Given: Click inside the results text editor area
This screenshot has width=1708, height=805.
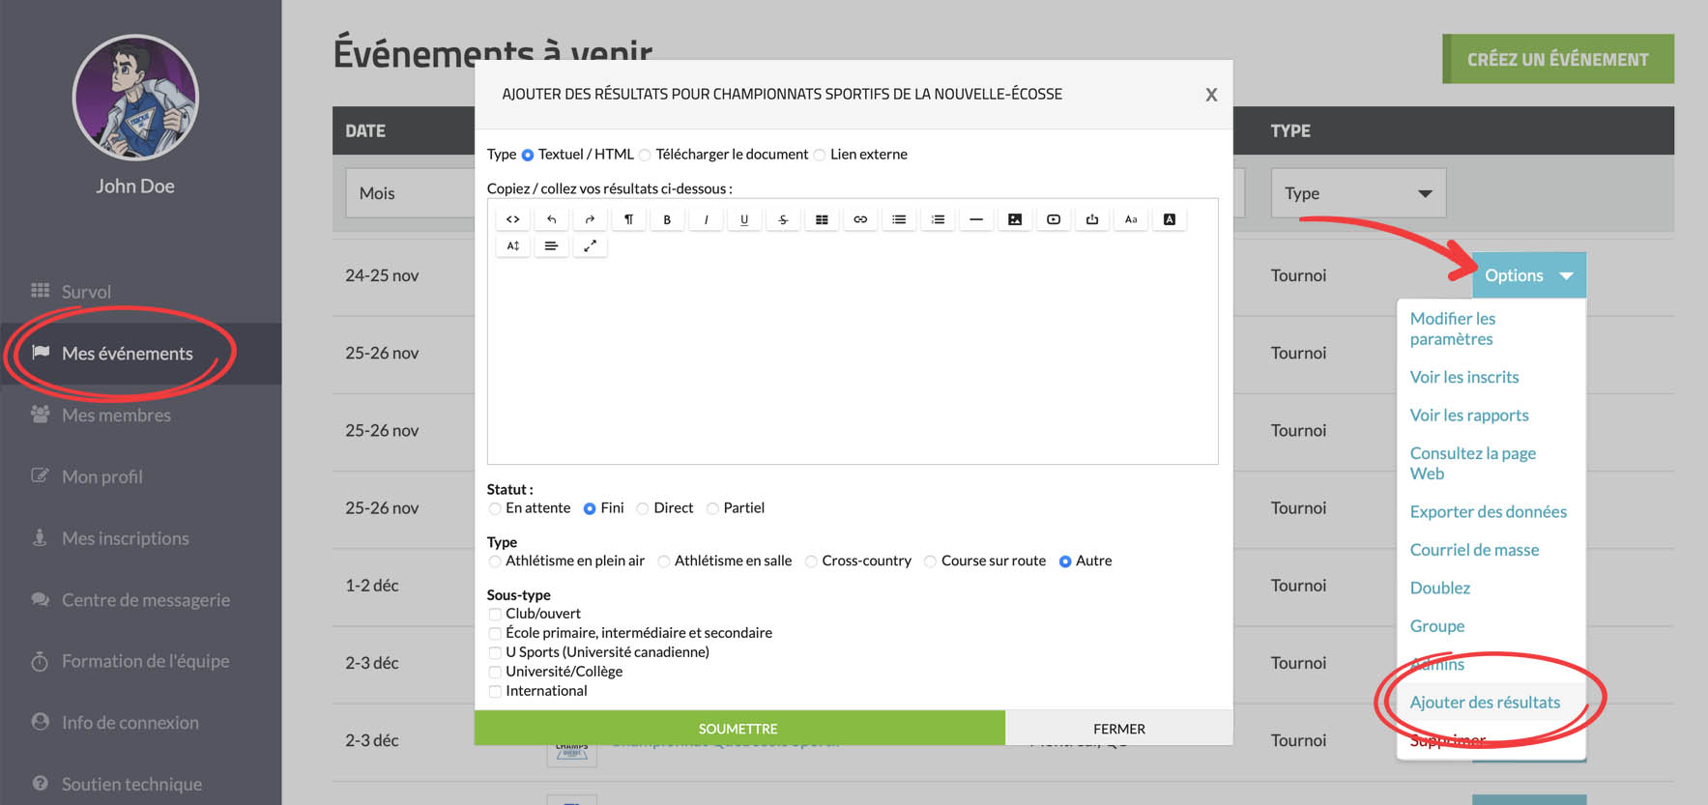Looking at the screenshot, I should pyautogui.click(x=852, y=358).
